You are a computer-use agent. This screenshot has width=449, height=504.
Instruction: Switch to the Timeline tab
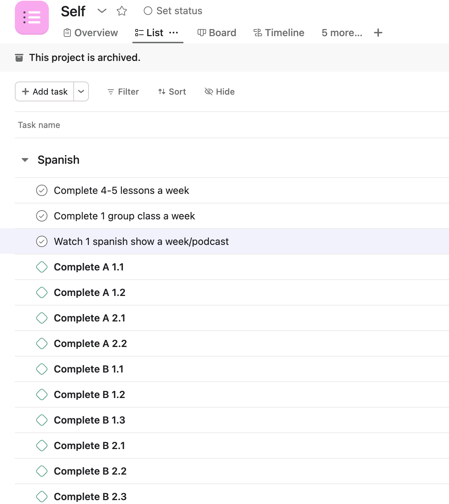279,33
